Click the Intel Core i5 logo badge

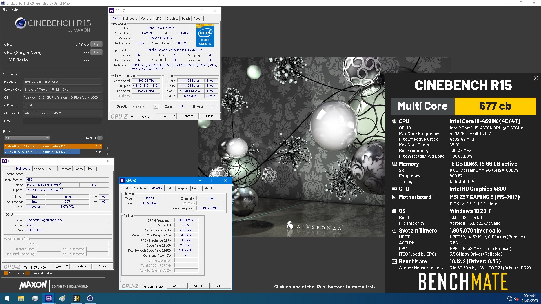tap(205, 35)
